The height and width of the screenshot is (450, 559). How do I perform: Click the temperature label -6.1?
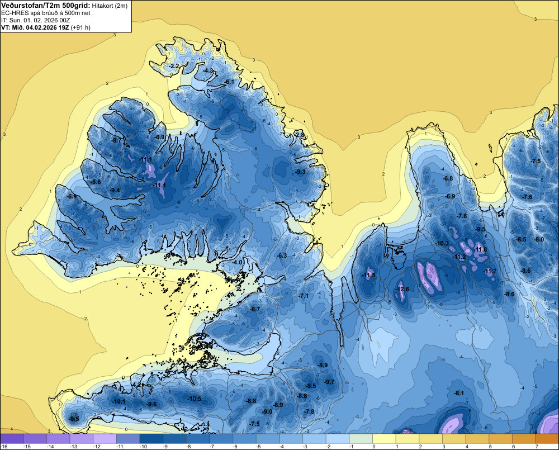pyautogui.click(x=229, y=82)
